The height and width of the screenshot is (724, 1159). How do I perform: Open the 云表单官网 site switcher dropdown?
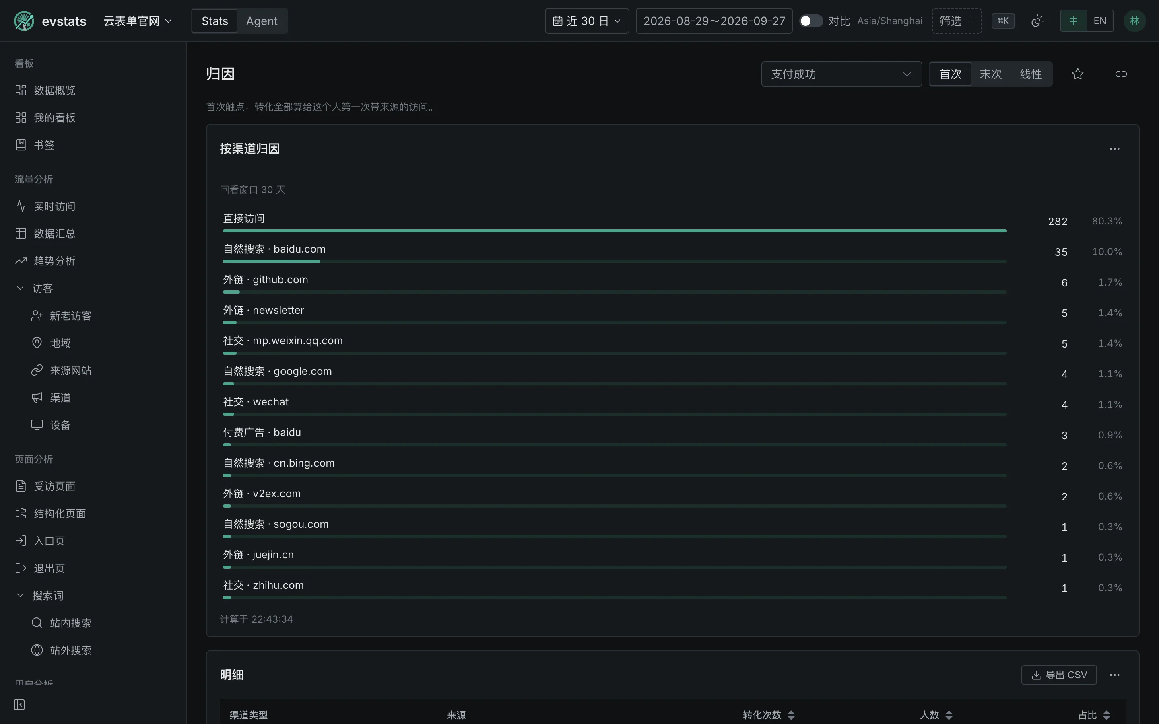(x=138, y=21)
